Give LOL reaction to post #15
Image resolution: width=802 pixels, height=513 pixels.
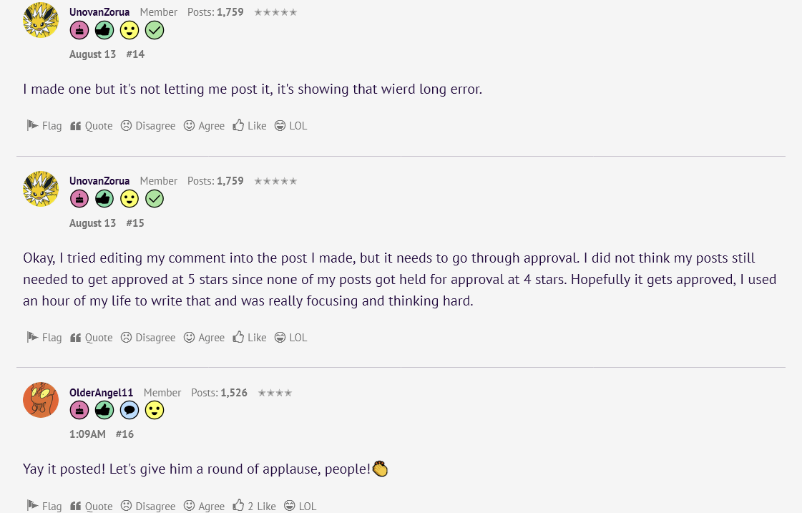tap(290, 338)
